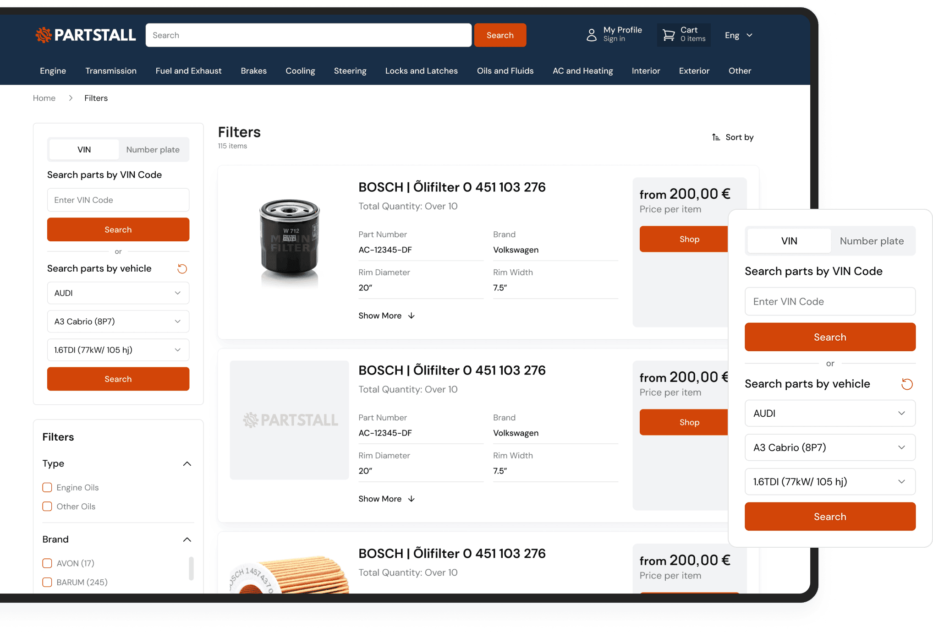
Task: Click brand list scrollbar
Action: click(x=191, y=568)
